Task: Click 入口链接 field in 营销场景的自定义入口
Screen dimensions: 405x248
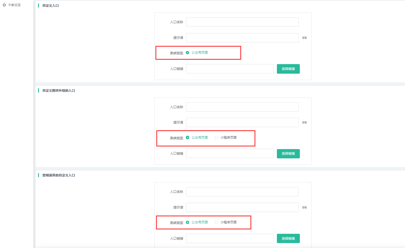Action: coord(230,238)
